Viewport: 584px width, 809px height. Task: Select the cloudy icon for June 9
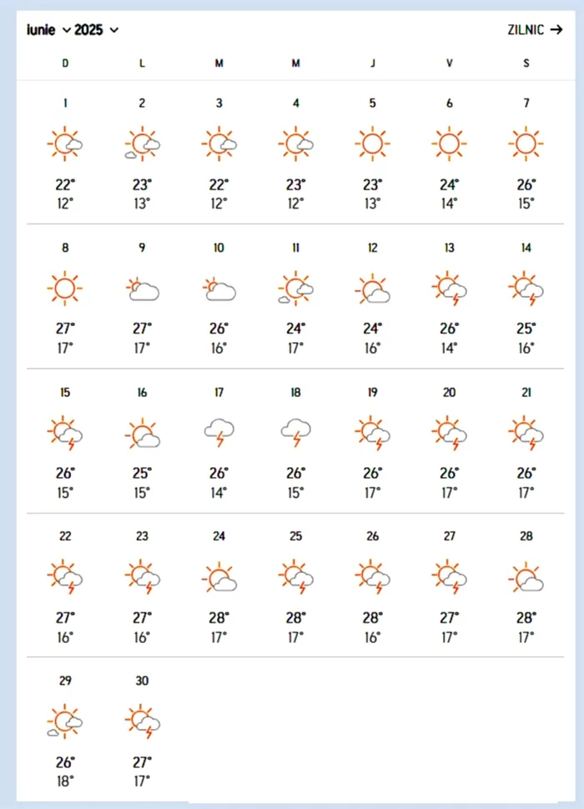tap(142, 289)
